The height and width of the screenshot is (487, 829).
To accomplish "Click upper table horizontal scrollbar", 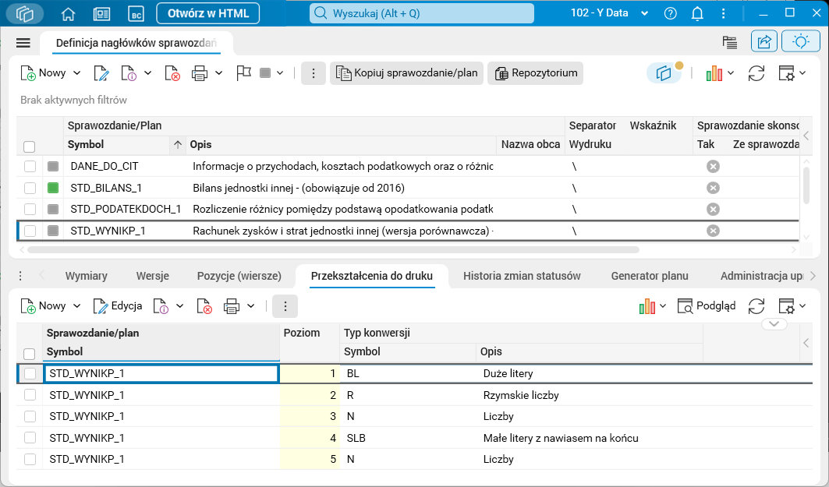I will (x=333, y=249).
